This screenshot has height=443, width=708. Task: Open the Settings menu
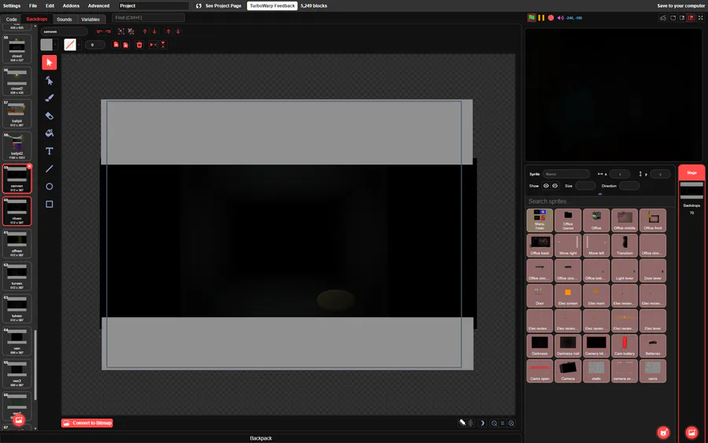click(x=12, y=6)
